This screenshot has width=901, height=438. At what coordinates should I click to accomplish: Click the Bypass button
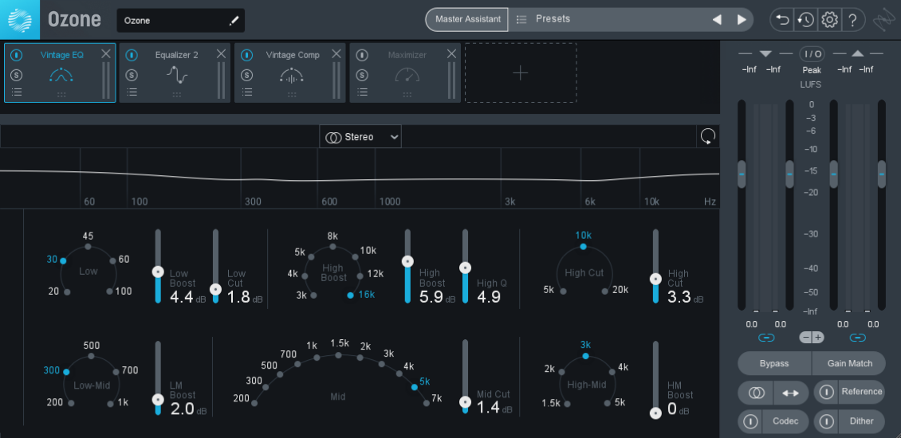(774, 363)
